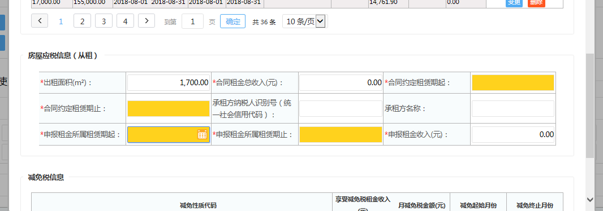Image resolution: width=603 pixels, height=211 pixels.
Task: Select page 1 in pagination
Action: 61,21
